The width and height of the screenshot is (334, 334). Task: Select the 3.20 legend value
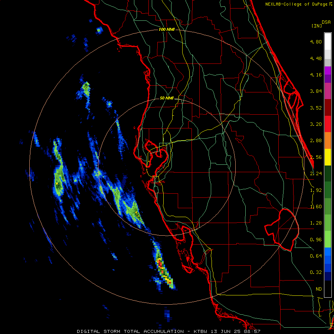(316, 124)
